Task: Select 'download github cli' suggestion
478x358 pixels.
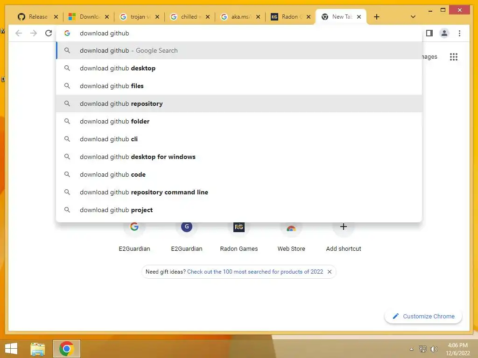Action: (239, 139)
